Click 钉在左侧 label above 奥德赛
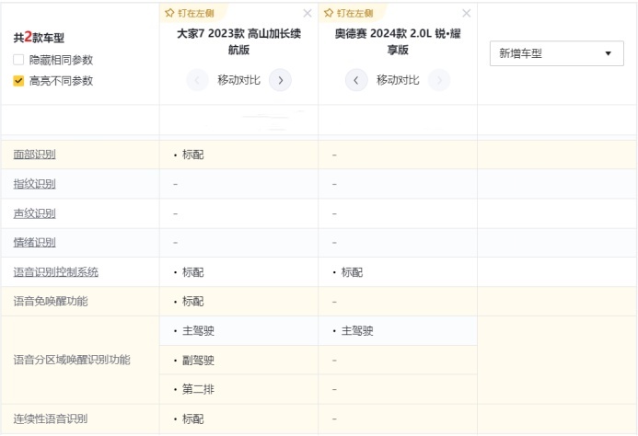The width and height of the screenshot is (638, 436). (x=354, y=14)
